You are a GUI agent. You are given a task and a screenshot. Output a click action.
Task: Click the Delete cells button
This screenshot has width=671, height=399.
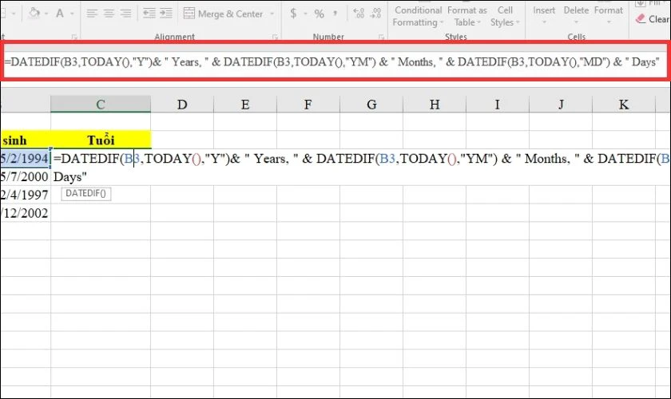point(576,14)
